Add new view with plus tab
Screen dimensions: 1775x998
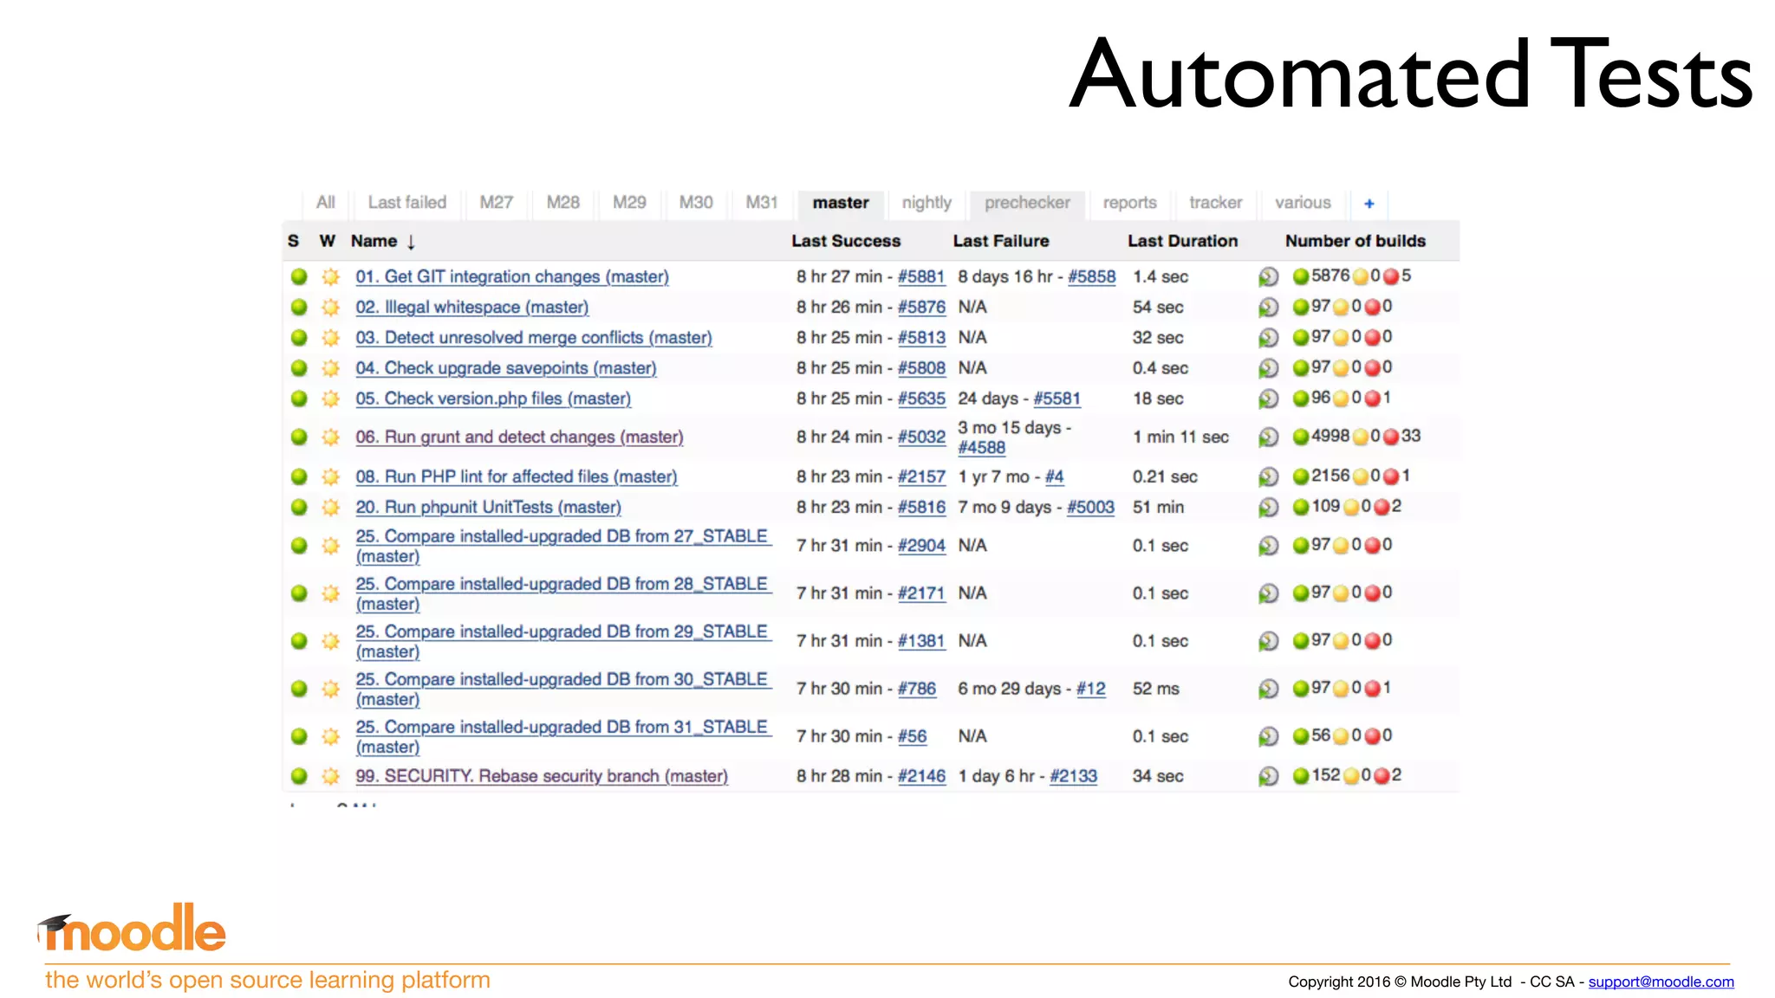pyautogui.click(x=1369, y=204)
